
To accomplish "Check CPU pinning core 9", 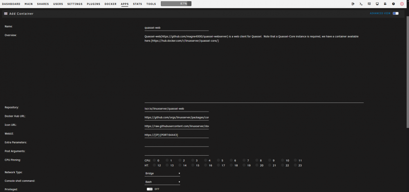I will point(270,161).
